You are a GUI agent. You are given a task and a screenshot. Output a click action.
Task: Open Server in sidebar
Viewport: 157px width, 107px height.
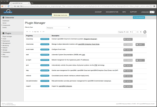pyautogui.click(x=4, y=23)
